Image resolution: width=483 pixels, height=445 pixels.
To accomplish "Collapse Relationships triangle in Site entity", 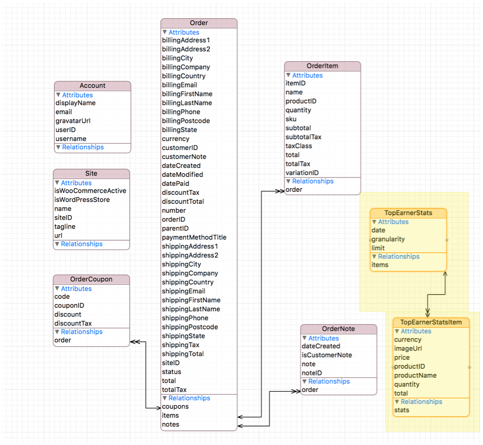I will tap(57, 244).
